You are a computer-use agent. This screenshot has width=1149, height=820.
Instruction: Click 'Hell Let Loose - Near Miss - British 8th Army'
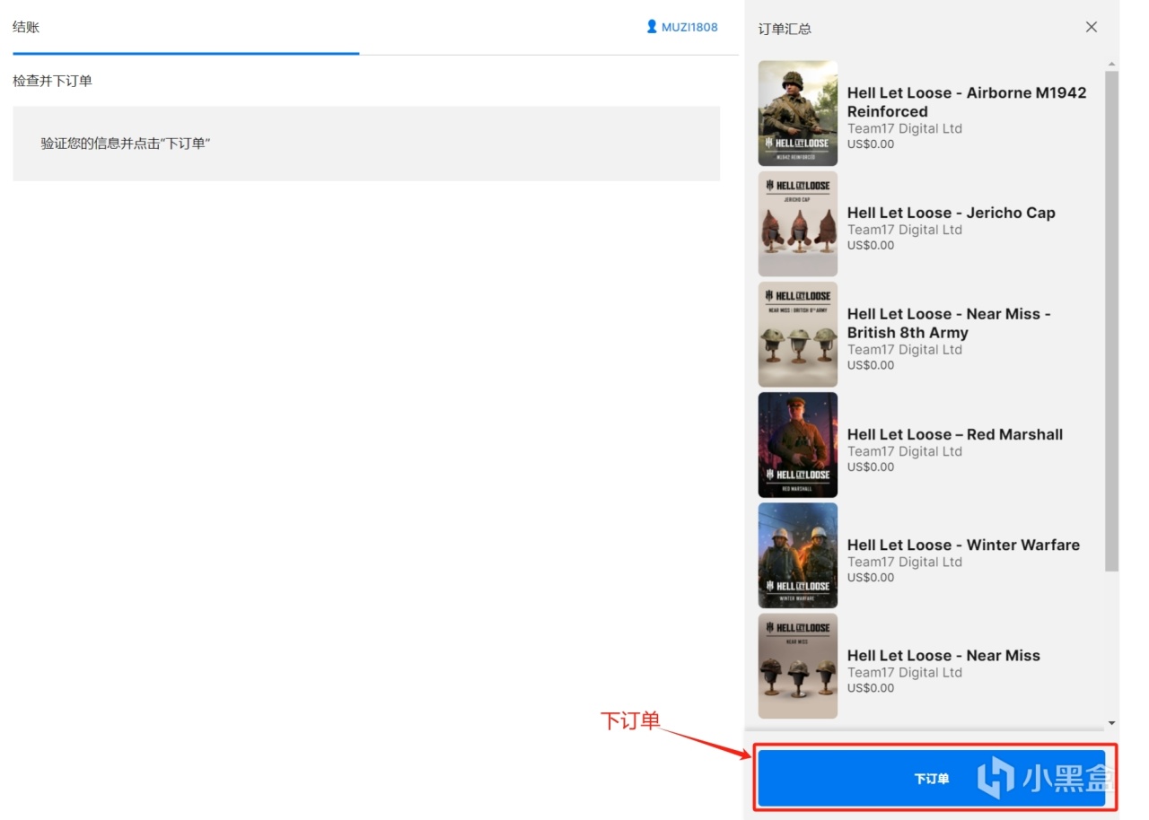click(x=949, y=323)
